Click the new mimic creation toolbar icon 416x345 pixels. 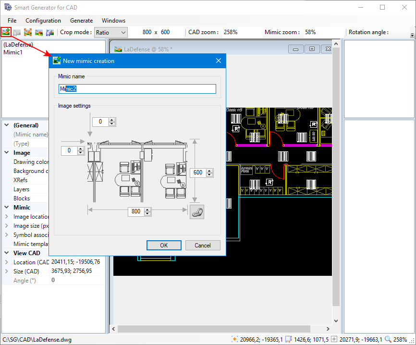click(6, 33)
